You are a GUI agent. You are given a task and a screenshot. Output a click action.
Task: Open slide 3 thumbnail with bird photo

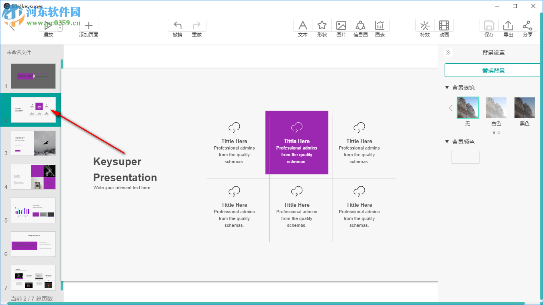[33, 143]
